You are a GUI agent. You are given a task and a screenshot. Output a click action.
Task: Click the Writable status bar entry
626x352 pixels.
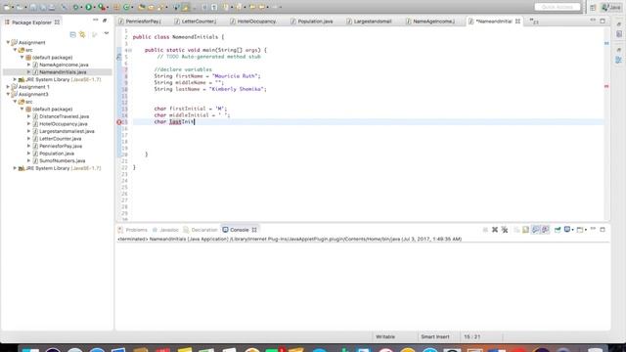[x=385, y=336]
